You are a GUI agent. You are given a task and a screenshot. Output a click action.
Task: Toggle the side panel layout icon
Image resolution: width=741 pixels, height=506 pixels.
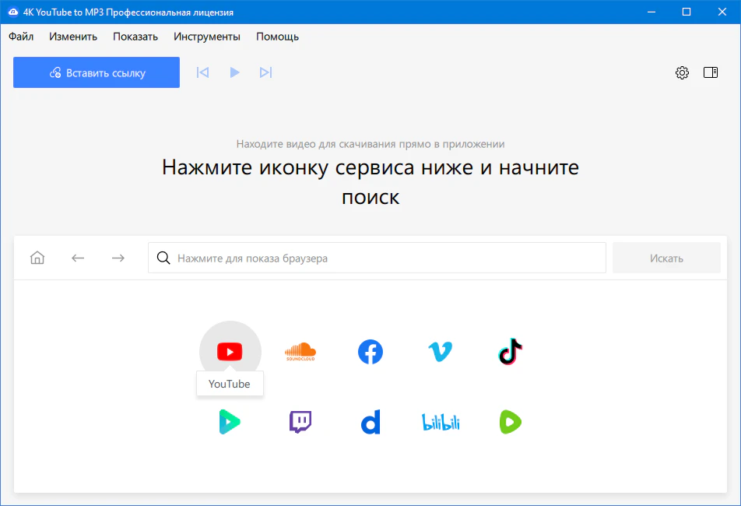[x=711, y=72]
